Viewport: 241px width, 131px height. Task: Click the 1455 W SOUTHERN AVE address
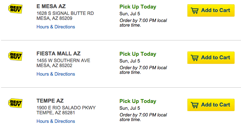[63, 60]
